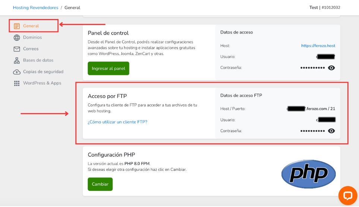
Task: Go to the Correos section
Action: (31, 49)
